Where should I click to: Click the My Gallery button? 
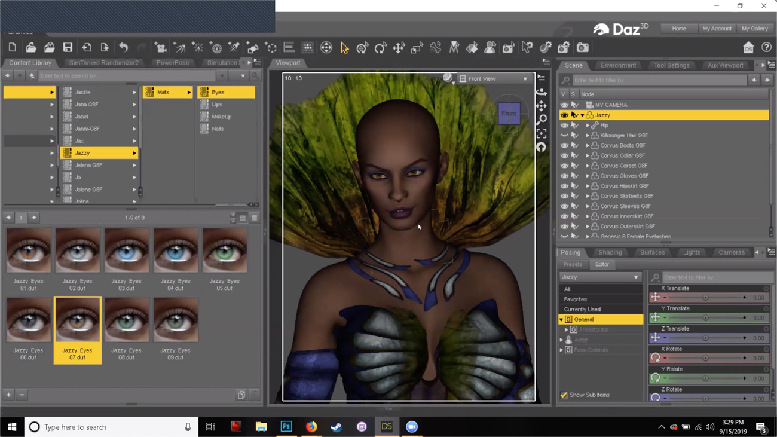(x=755, y=29)
